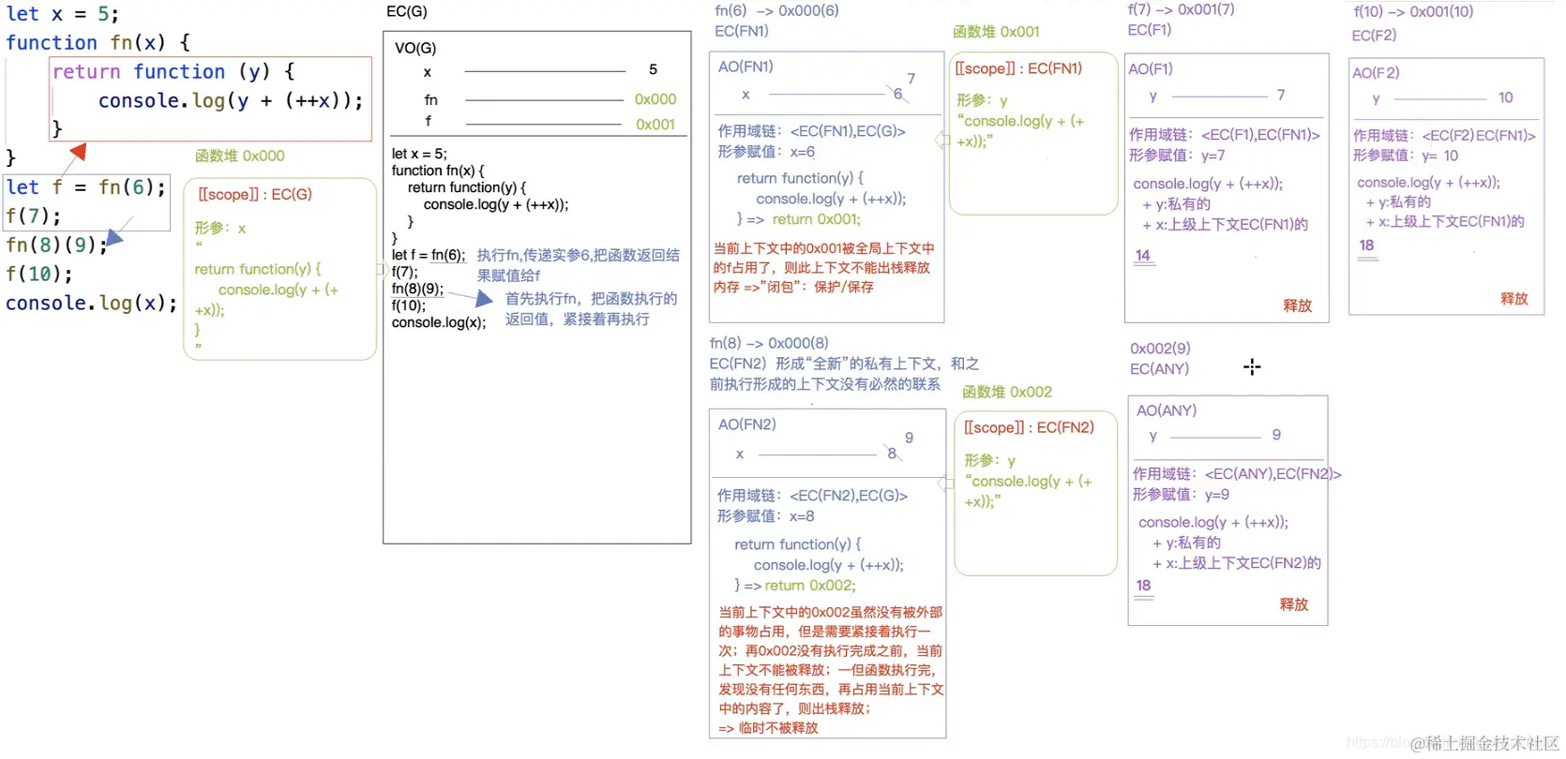Select the '函数堆 0x001' label

pos(996,32)
